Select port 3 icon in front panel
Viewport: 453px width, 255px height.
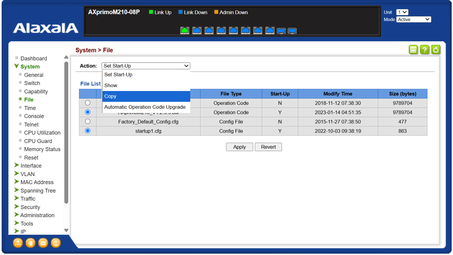(209, 30)
